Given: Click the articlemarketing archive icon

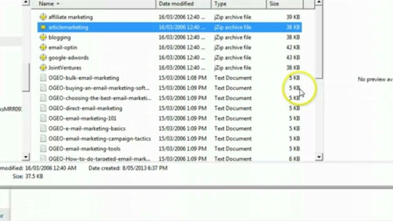Looking at the screenshot, I should point(43,27).
